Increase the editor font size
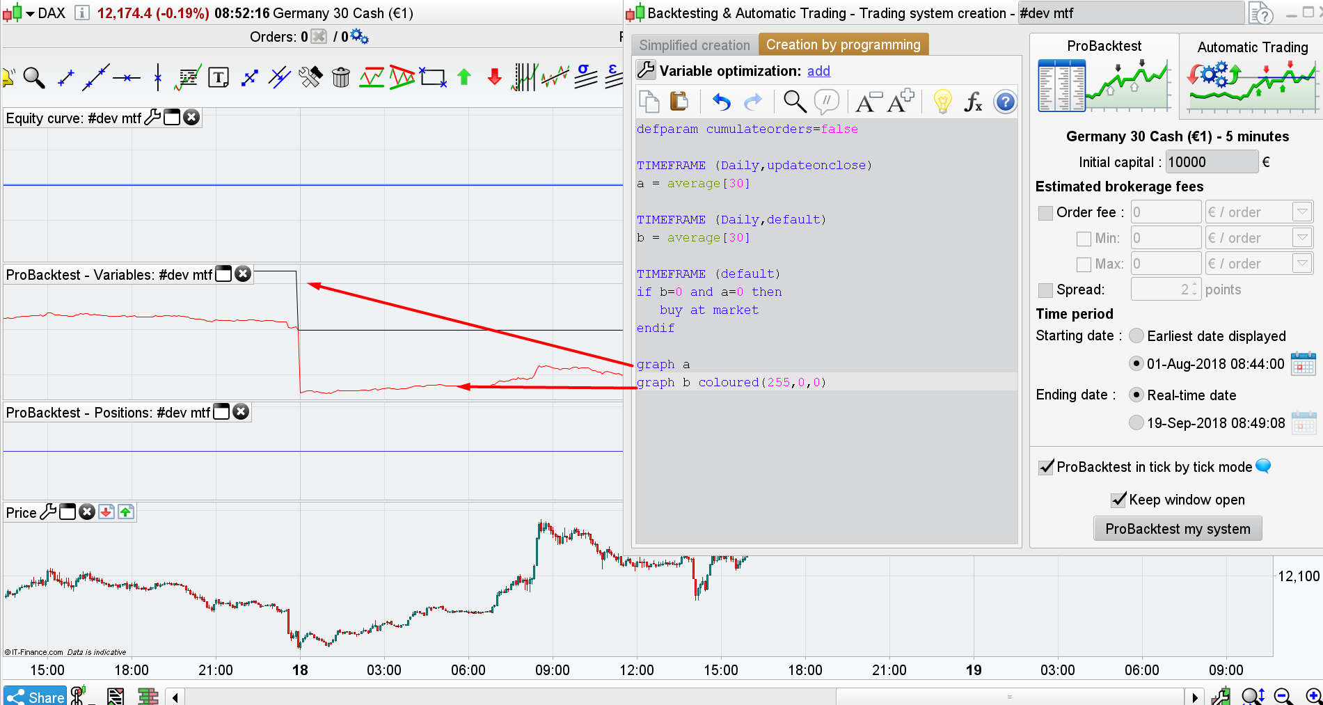1323x705 pixels. click(x=901, y=102)
